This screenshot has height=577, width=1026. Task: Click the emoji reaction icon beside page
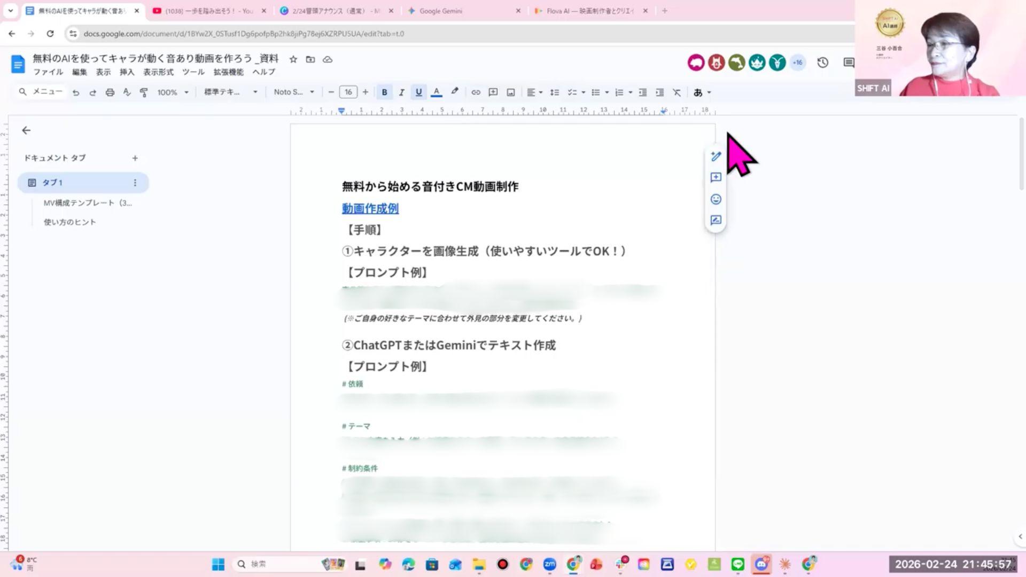pos(716,199)
